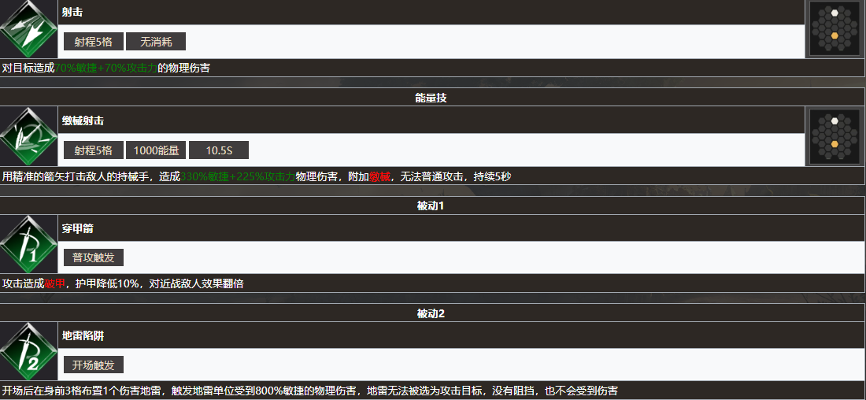Click the 1000能量 tag
The height and width of the screenshot is (400, 866).
157,150
